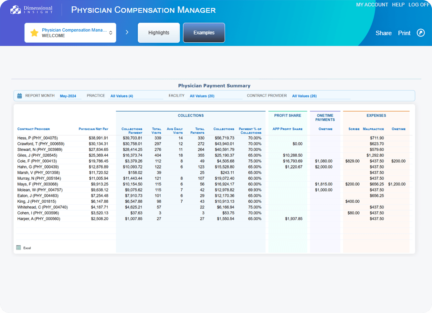Click the breadcrumb chevron arrow before Highlights
This screenshot has height=313, width=432.
pos(127,32)
